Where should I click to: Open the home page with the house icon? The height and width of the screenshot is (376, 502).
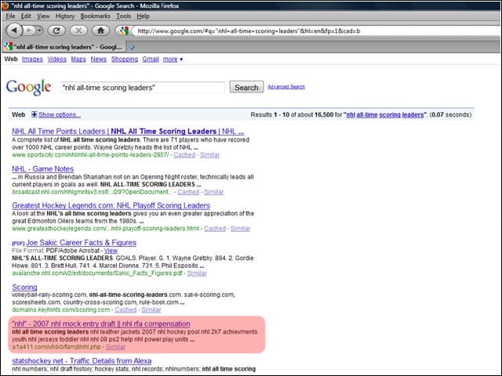(x=101, y=31)
